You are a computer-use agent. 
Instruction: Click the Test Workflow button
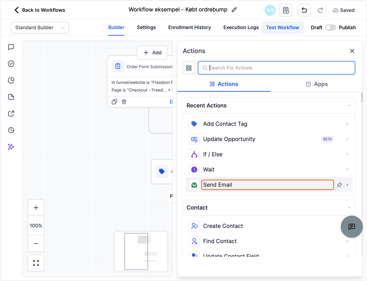[x=283, y=28]
